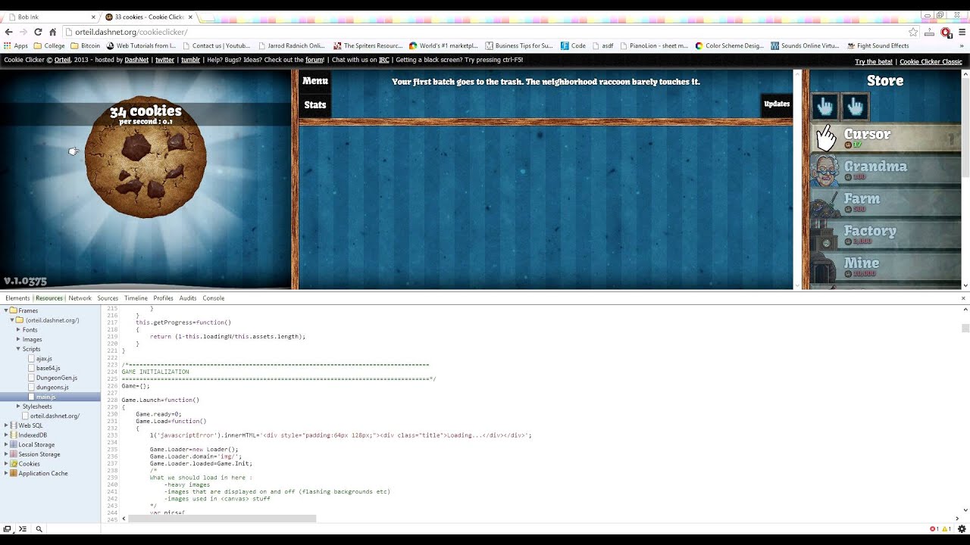Collapse the Frames tree node
The height and width of the screenshot is (545, 970).
[6, 310]
